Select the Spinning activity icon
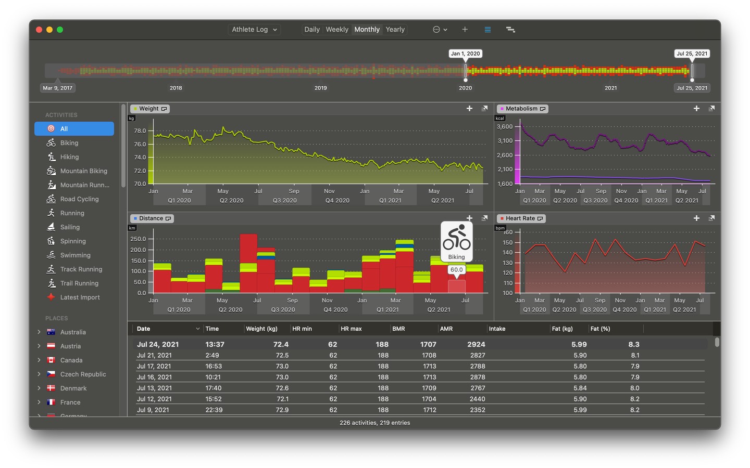This screenshot has width=750, height=468. [x=51, y=241]
